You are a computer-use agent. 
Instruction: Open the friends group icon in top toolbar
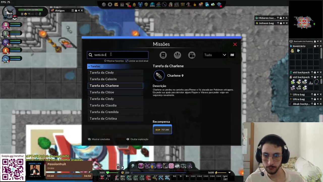[x=140, y=5]
